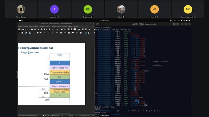The width and height of the screenshot is (209, 117).
Task: Click the blue 'param1' block on slide
Action: (59, 82)
